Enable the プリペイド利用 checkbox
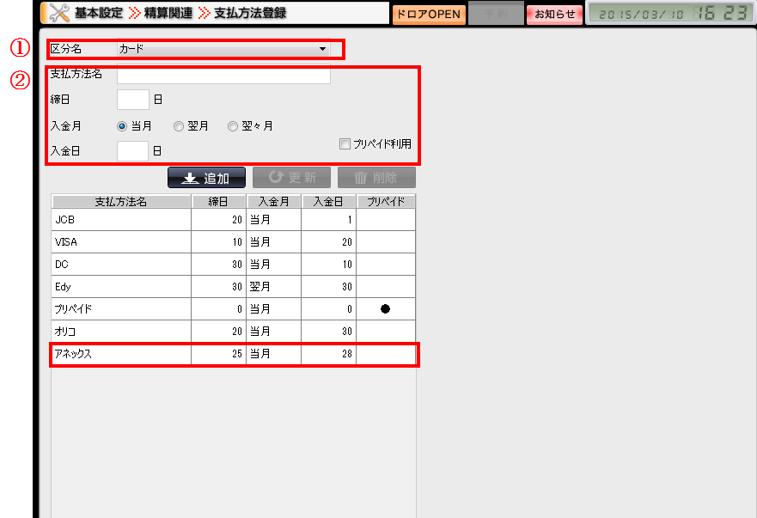The height and width of the screenshot is (518, 757). (x=345, y=144)
